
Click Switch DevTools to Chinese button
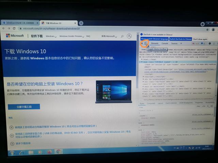pyautogui.click(x=181, y=39)
